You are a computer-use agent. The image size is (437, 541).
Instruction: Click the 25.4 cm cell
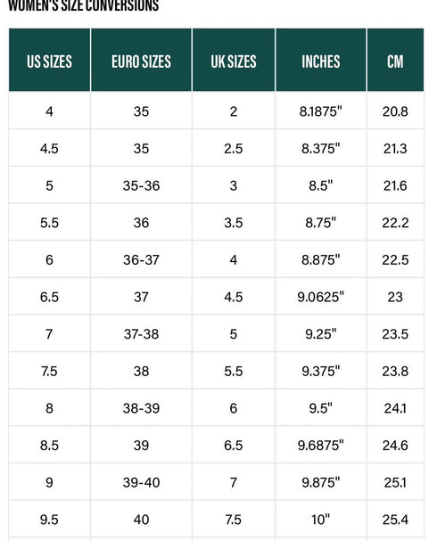click(x=395, y=520)
